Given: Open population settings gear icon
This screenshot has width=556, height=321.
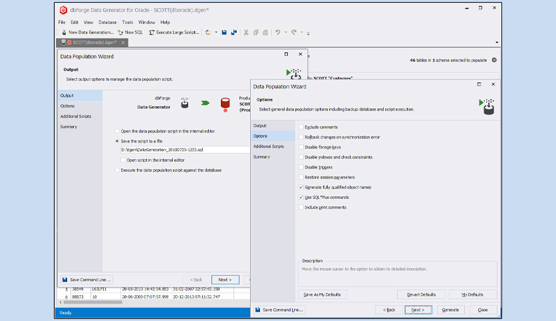Looking at the screenshot, I should [x=494, y=60].
